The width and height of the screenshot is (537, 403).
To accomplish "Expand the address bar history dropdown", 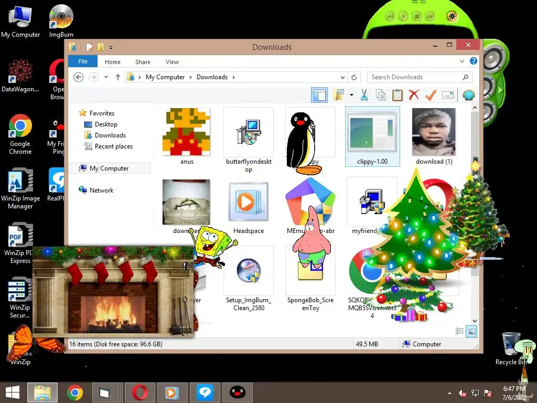I will tap(342, 78).
